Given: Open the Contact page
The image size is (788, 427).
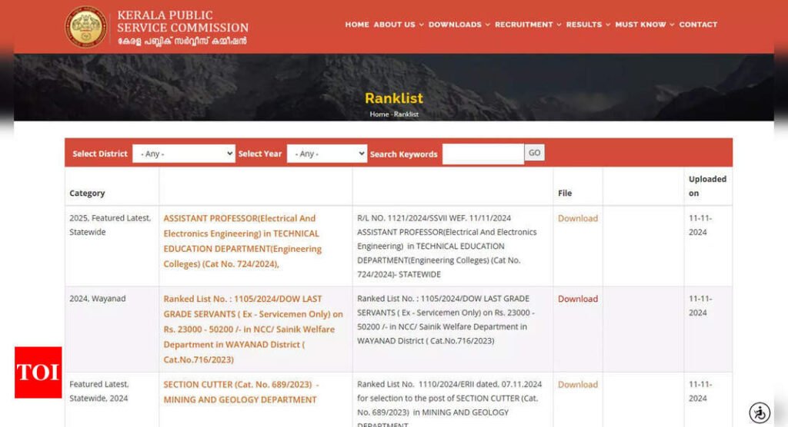Looking at the screenshot, I should point(698,25).
